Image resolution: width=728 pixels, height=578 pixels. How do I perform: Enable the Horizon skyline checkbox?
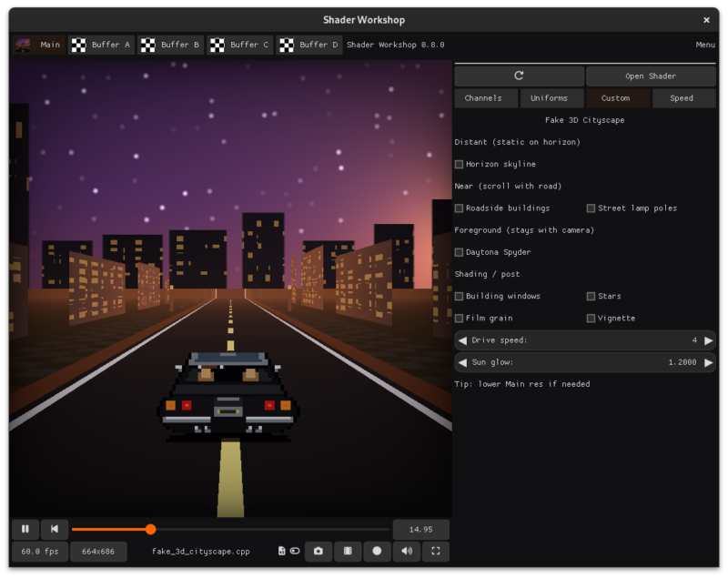tap(460, 164)
